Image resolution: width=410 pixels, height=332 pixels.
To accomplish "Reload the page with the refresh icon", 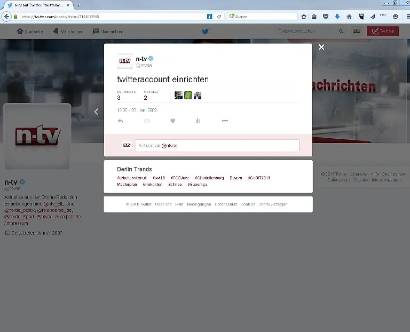I will coord(219,17).
